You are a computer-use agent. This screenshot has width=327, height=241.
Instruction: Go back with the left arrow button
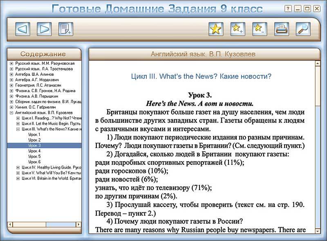23,29
